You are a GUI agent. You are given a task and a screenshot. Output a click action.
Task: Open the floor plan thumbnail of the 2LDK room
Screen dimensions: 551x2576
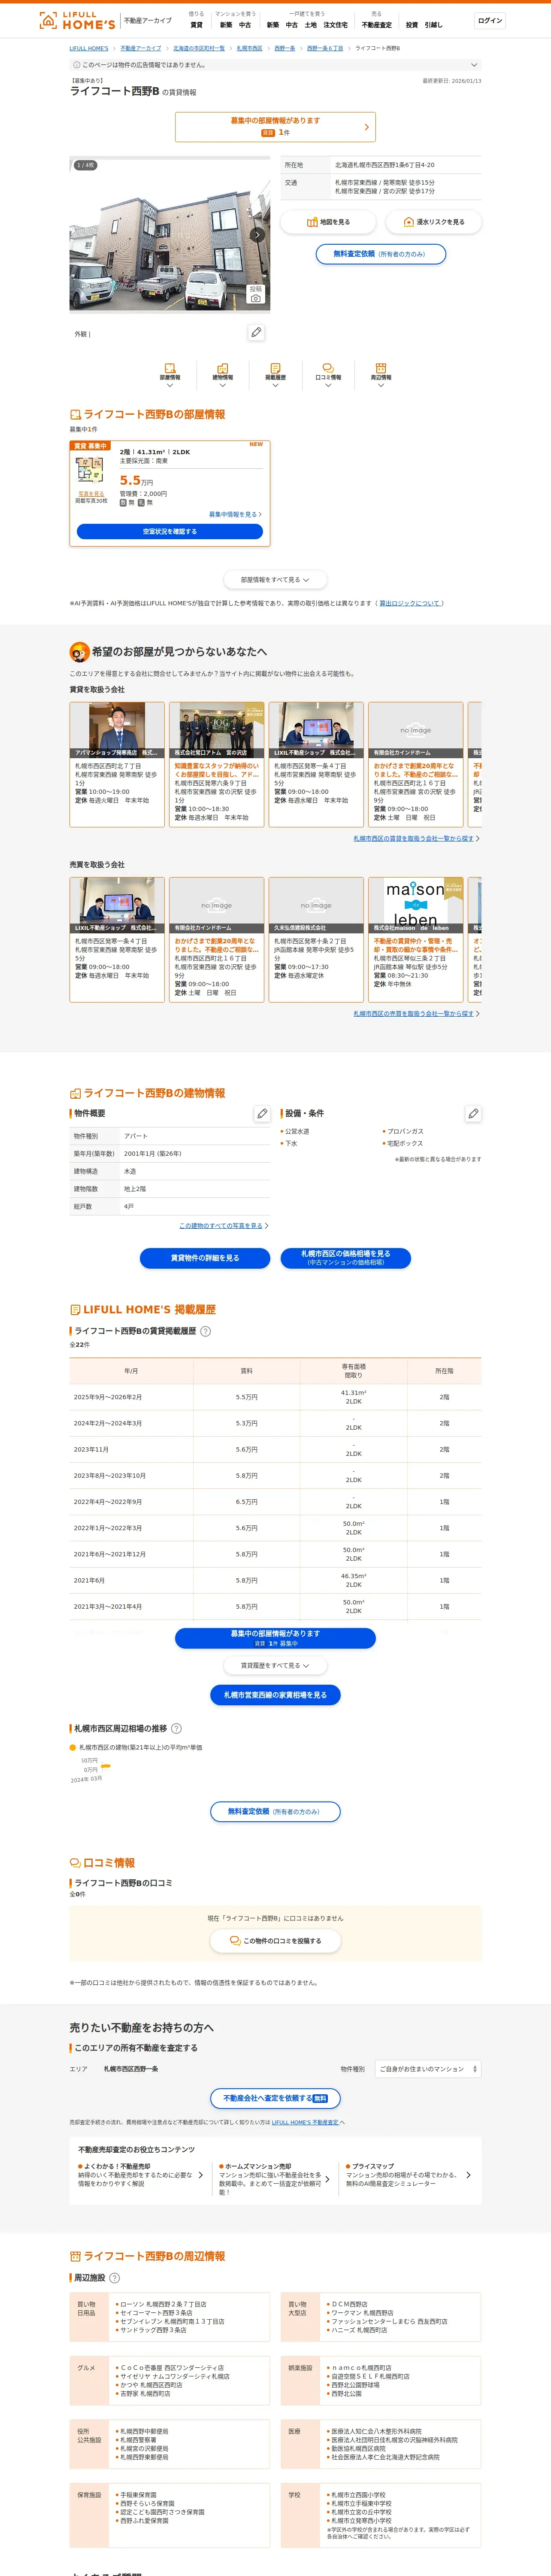click(90, 471)
